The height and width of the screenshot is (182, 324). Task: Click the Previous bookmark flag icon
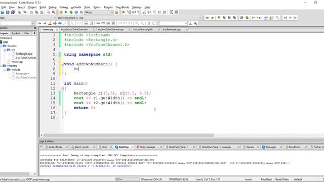(x=224, y=18)
